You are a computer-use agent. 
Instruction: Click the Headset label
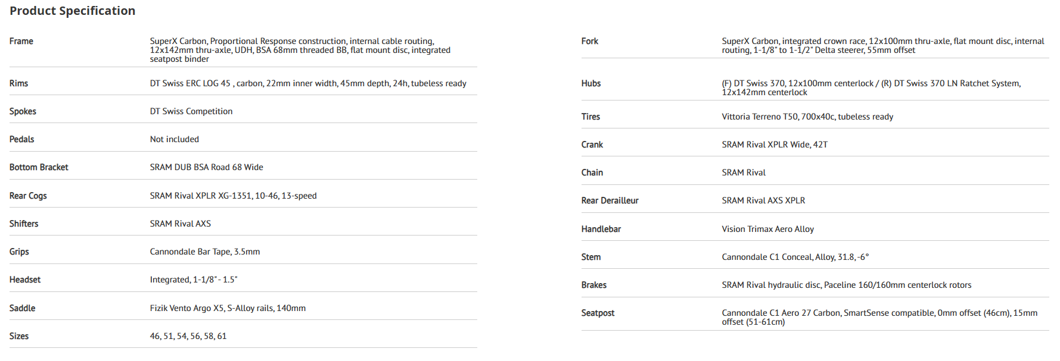[x=25, y=280]
